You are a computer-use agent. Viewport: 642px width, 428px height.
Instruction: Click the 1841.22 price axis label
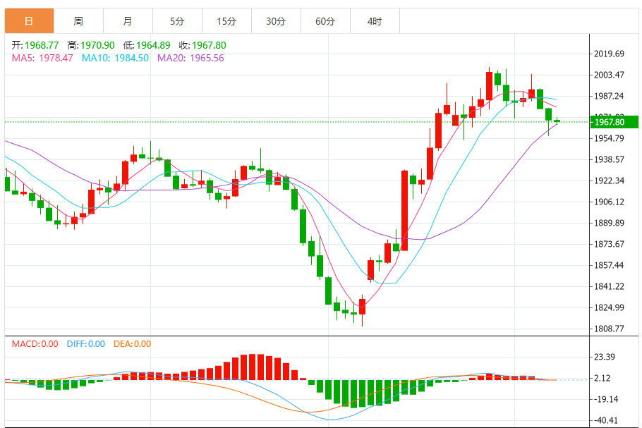pos(609,286)
